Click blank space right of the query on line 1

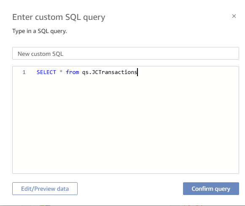pyautogui.click(x=188, y=72)
